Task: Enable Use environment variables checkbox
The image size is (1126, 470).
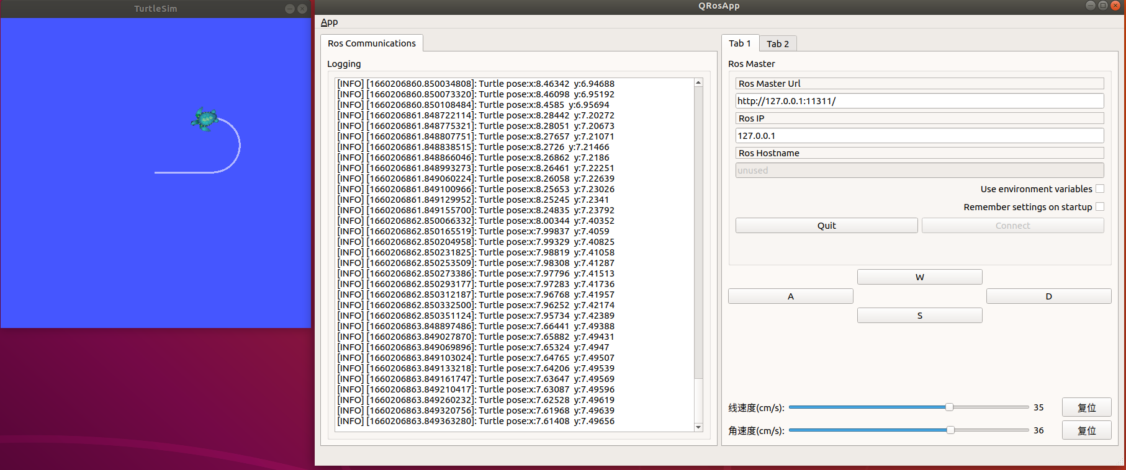Action: [1100, 189]
